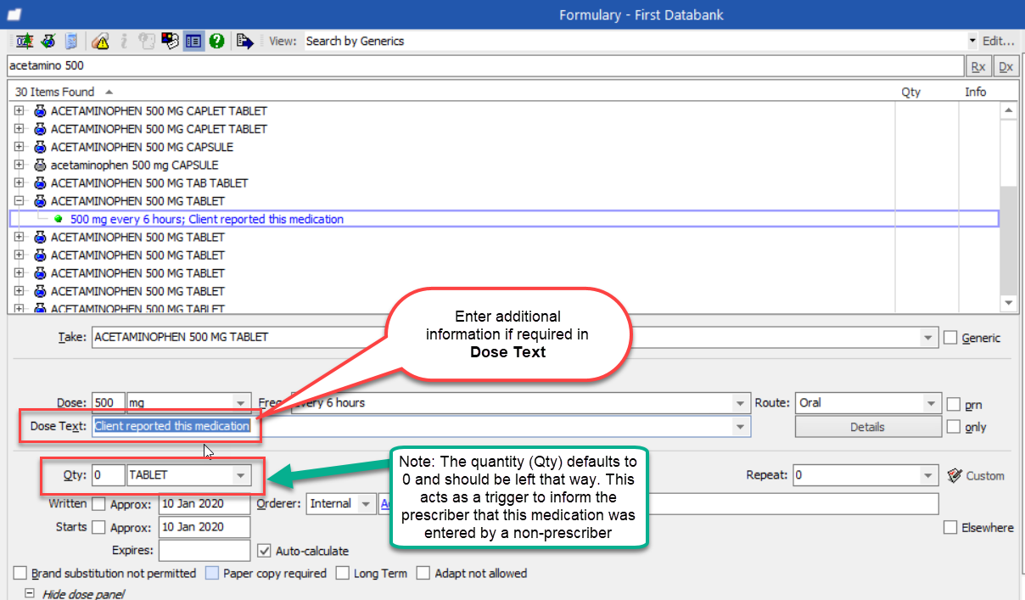Open the Route dropdown showing Oral
This screenshot has height=600, width=1025.
[932, 403]
